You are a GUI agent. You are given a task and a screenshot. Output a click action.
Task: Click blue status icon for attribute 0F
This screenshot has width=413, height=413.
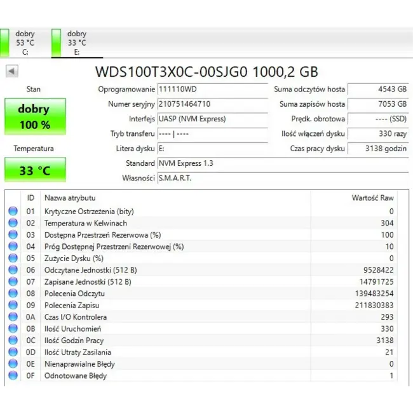(x=13, y=376)
